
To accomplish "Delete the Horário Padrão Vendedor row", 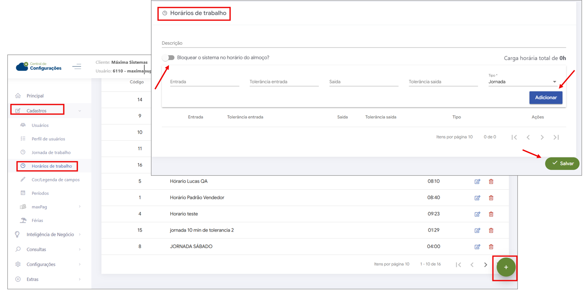I will 491,198.
